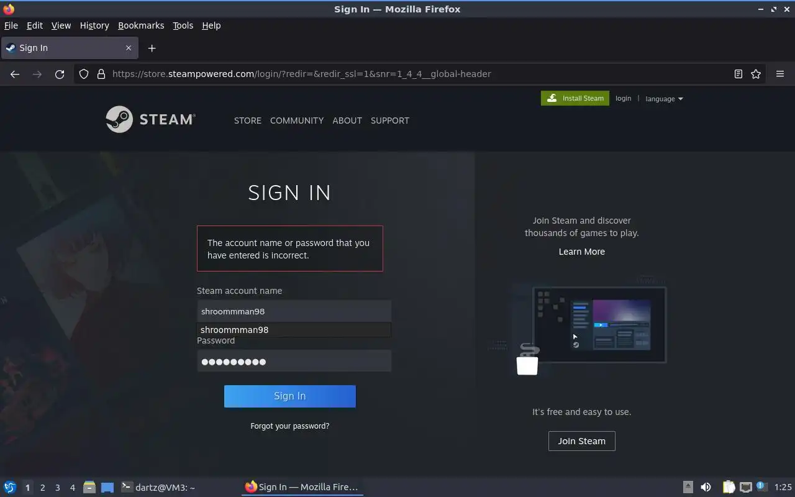The image size is (795, 497).
Task: Open the update notification tray icon
Action: tap(761, 487)
